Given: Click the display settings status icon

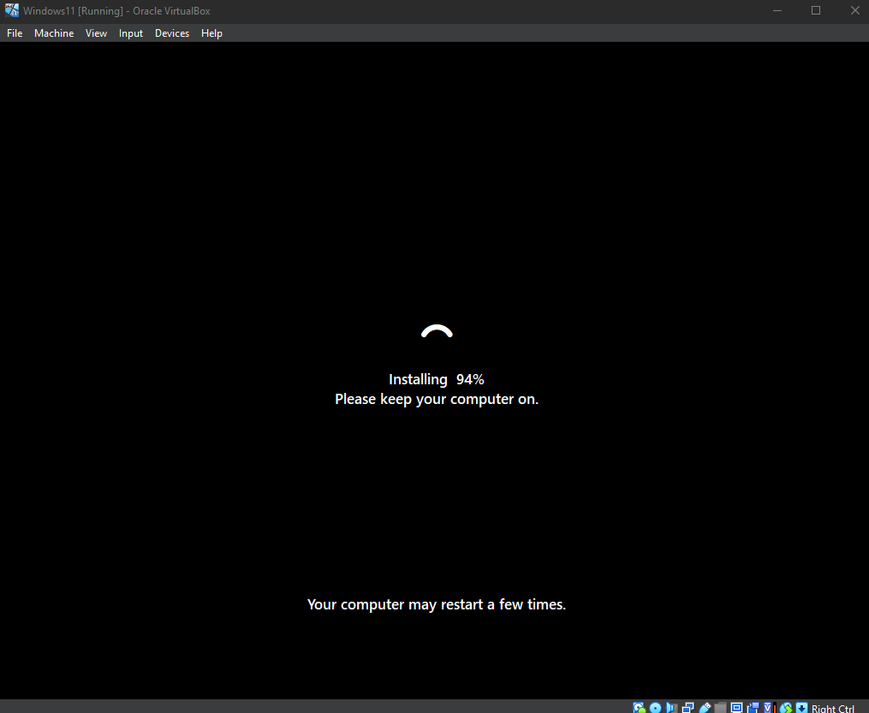Looking at the screenshot, I should (x=736, y=708).
